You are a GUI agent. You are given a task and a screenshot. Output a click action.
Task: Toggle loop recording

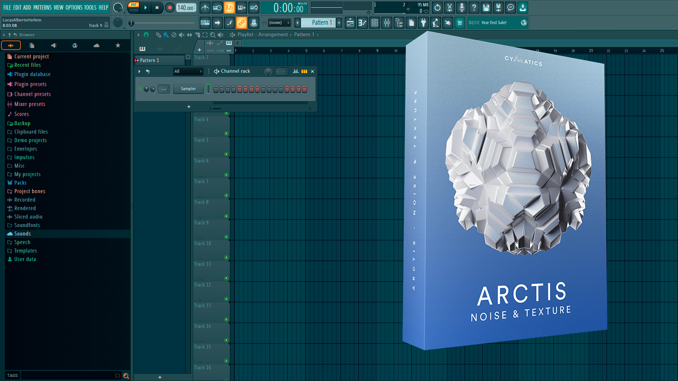point(254,7)
